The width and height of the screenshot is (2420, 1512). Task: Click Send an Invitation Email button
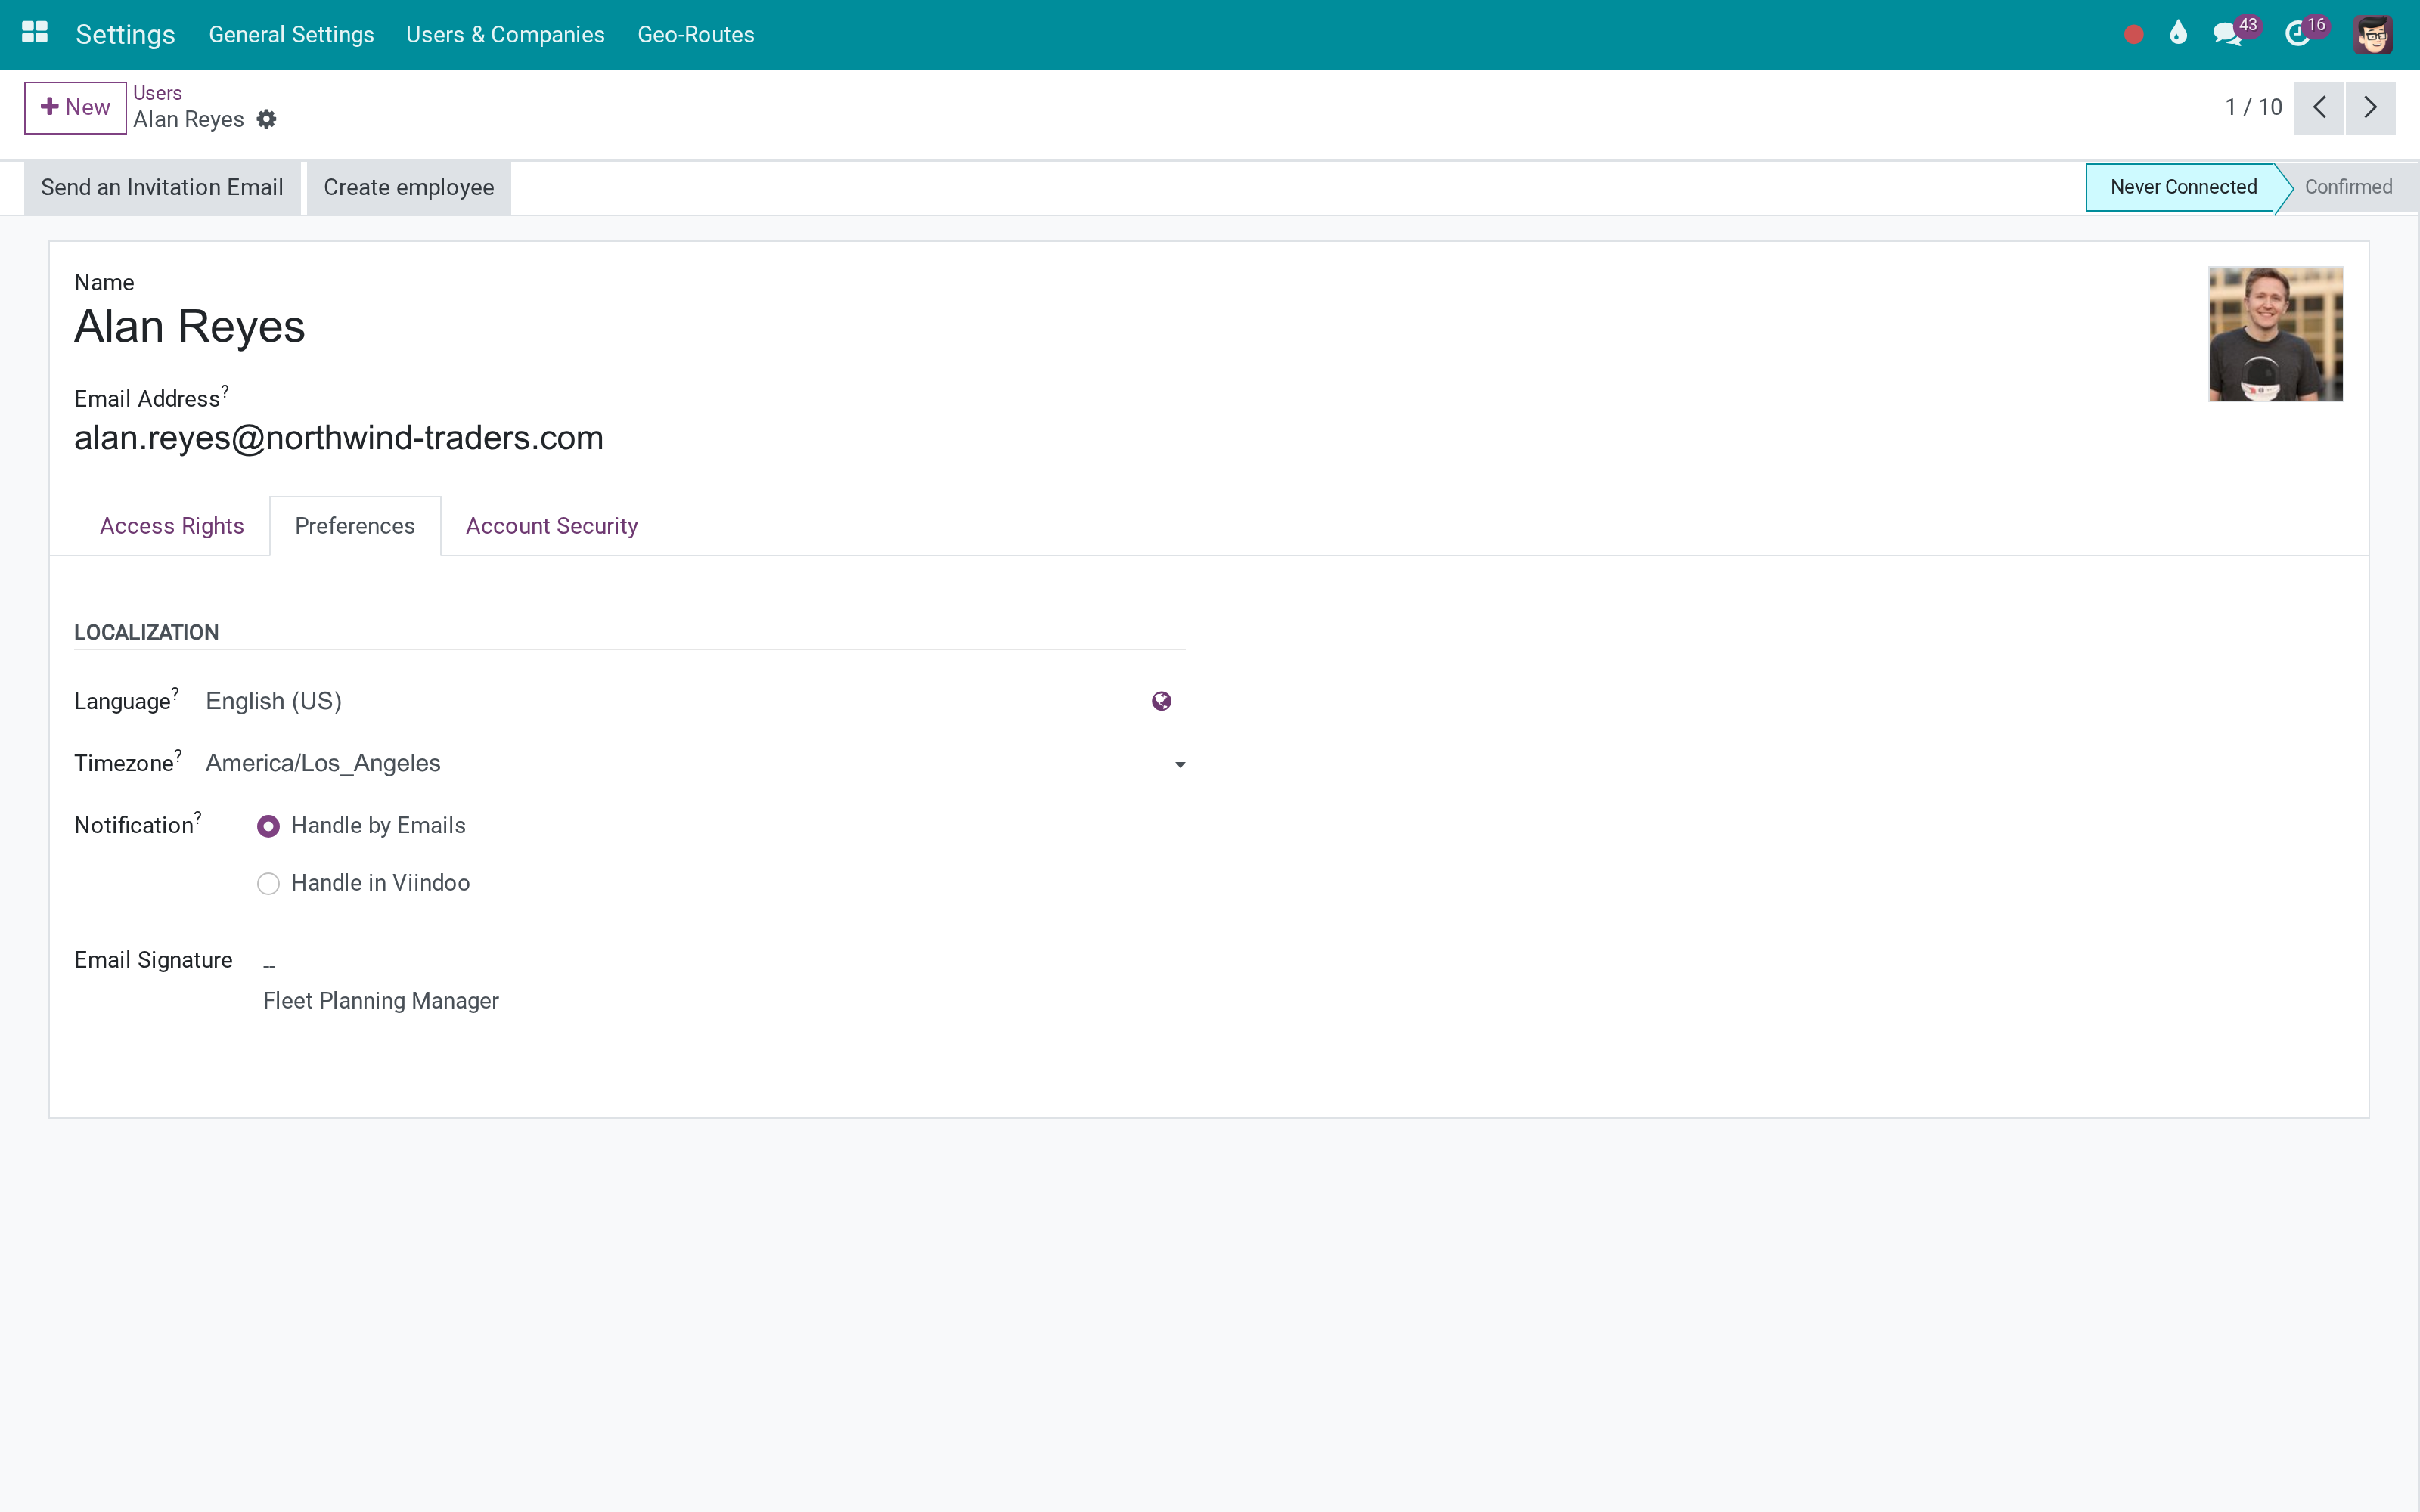(x=162, y=187)
